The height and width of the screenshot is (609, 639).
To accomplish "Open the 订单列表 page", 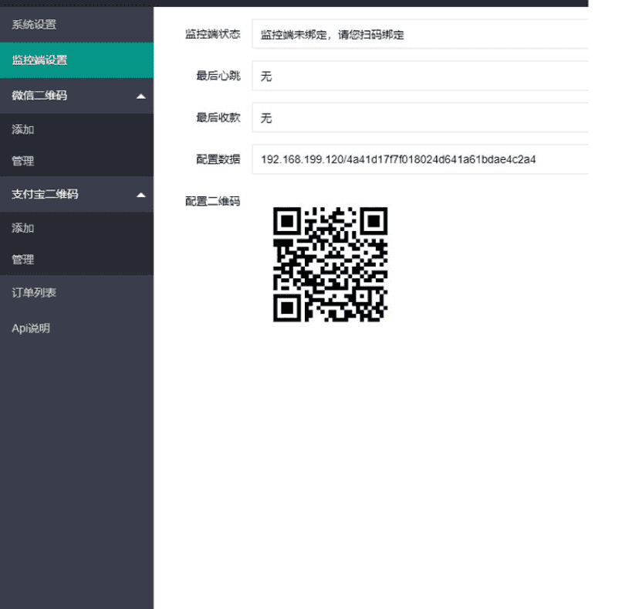I will pyautogui.click(x=76, y=293).
